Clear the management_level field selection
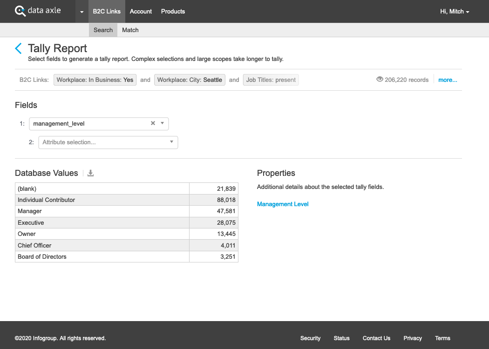Viewport: 489px width, 349px height. tap(153, 123)
